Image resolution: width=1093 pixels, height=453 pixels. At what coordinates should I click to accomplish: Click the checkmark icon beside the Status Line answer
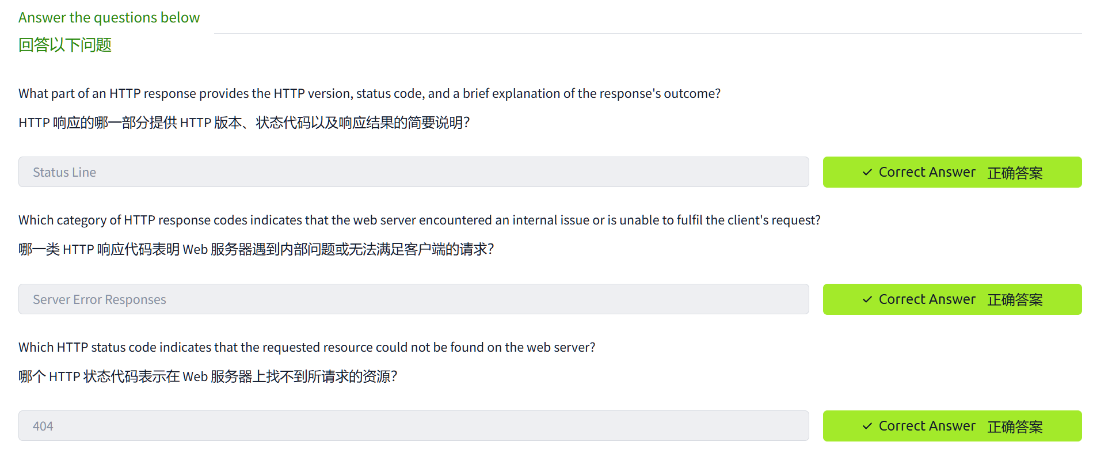pyautogui.click(x=867, y=172)
